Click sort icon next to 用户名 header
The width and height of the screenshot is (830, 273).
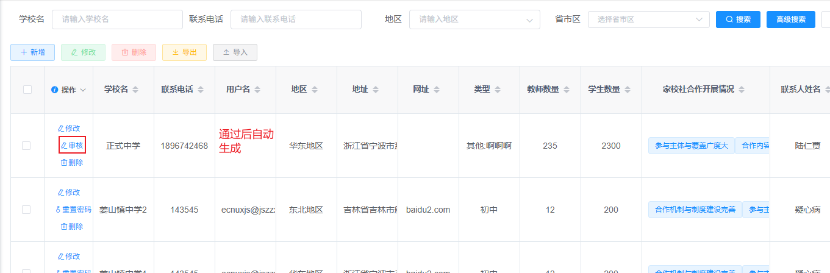click(x=257, y=90)
